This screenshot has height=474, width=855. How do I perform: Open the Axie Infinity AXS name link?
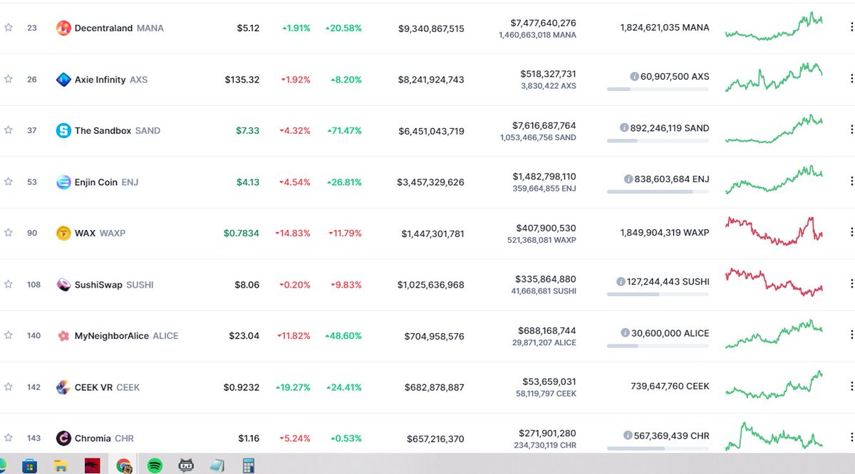(x=111, y=80)
